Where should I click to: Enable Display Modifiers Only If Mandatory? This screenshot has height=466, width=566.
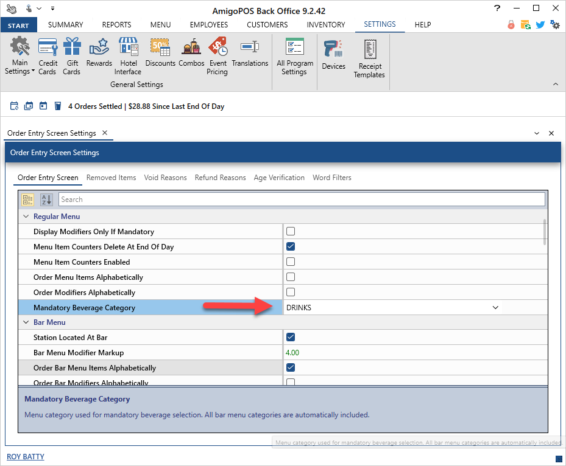[291, 232]
